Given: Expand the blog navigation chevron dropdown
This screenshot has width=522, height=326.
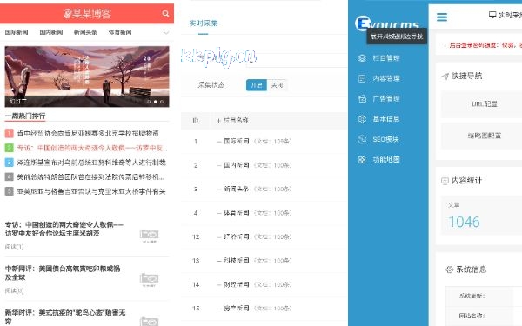Looking at the screenshot, I should 166,33.
